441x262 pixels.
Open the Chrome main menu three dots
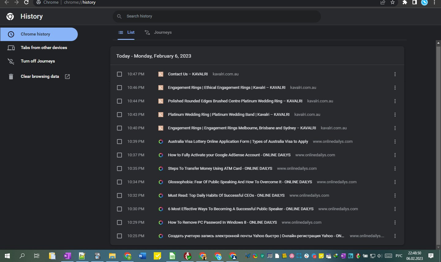434,2
